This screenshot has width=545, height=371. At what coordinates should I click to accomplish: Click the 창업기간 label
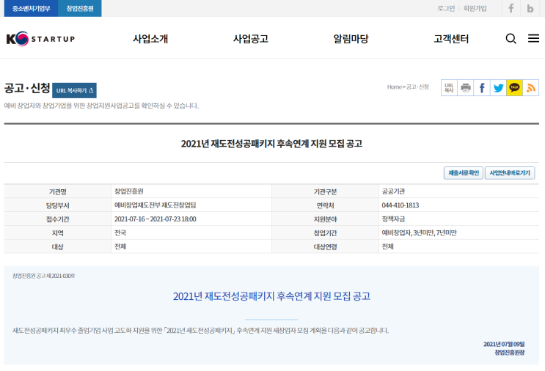pos(325,233)
